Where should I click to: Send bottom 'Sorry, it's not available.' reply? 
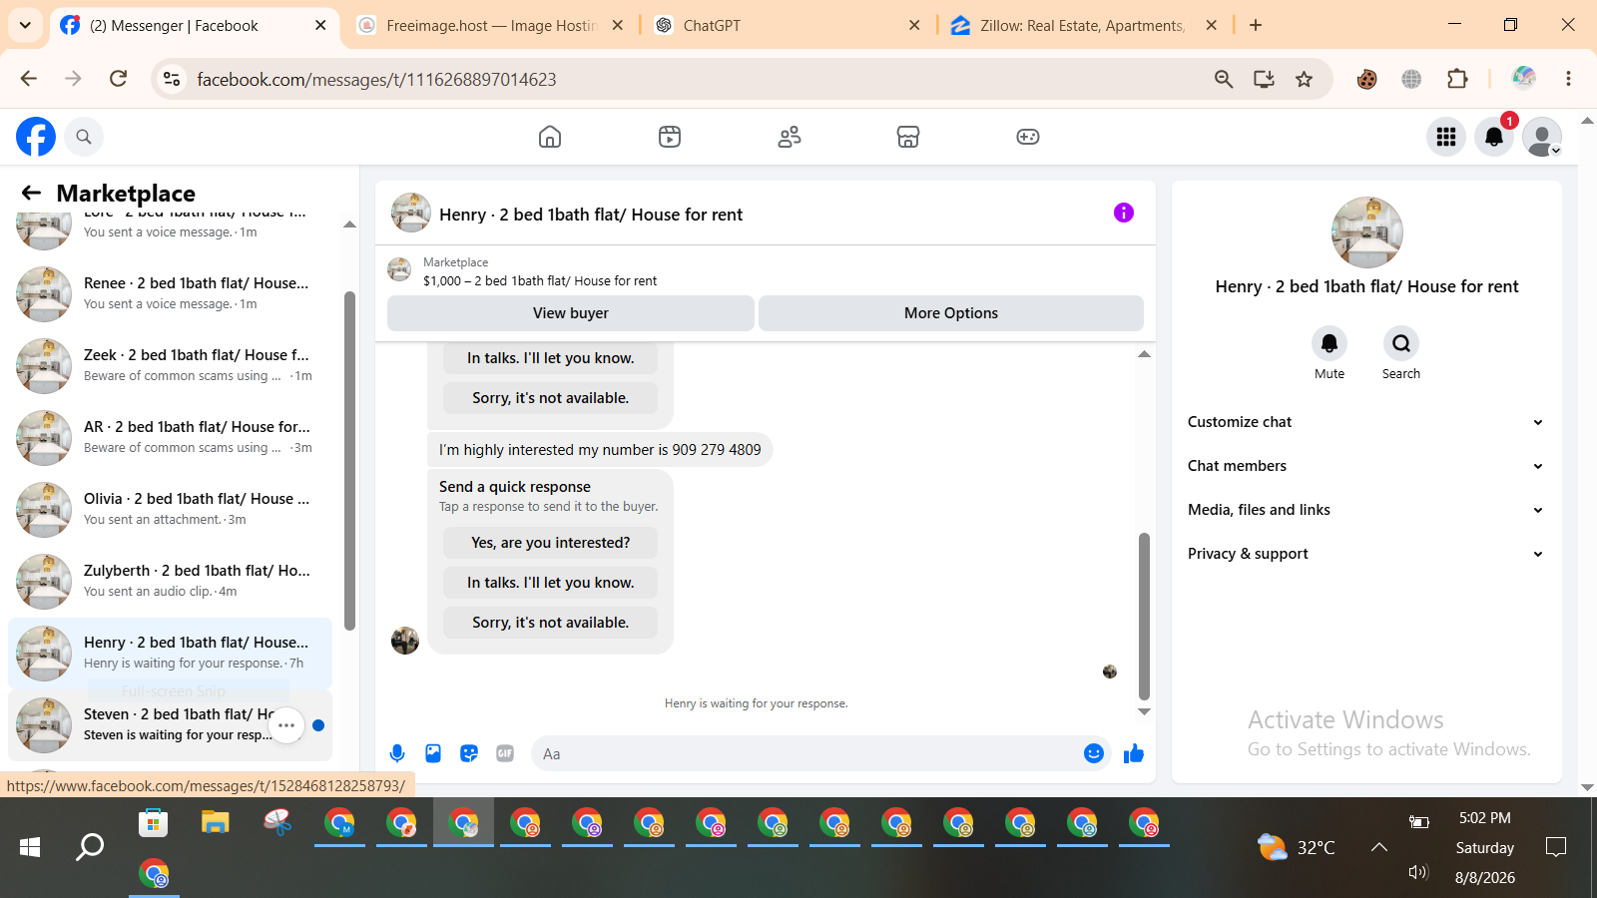point(551,623)
